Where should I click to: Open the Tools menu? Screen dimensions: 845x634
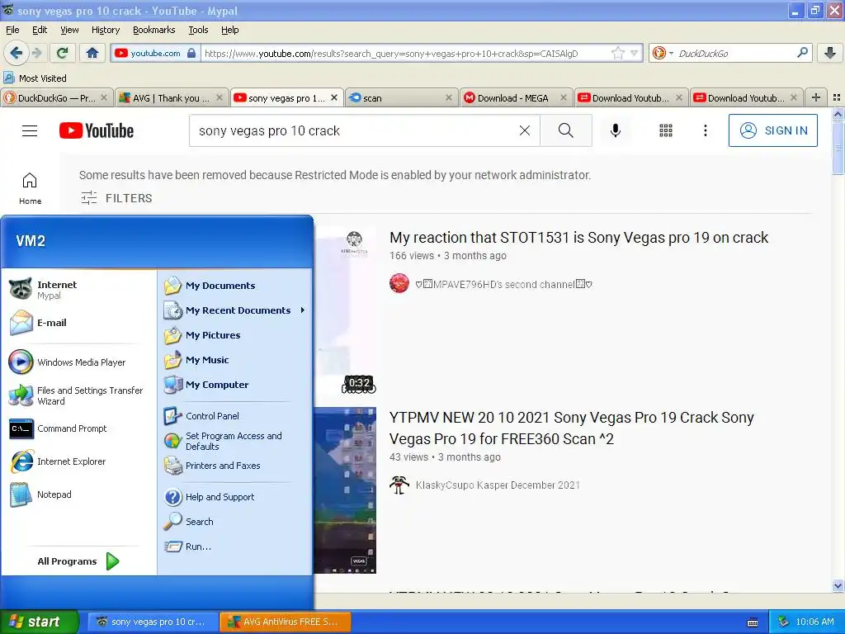click(198, 30)
